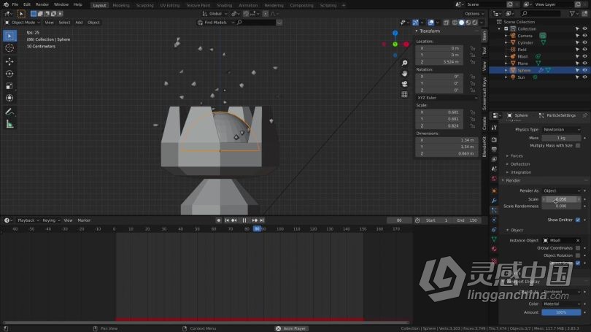The width and height of the screenshot is (591, 332).
Task: Click the timeline editor type clock icon
Action: 7,220
